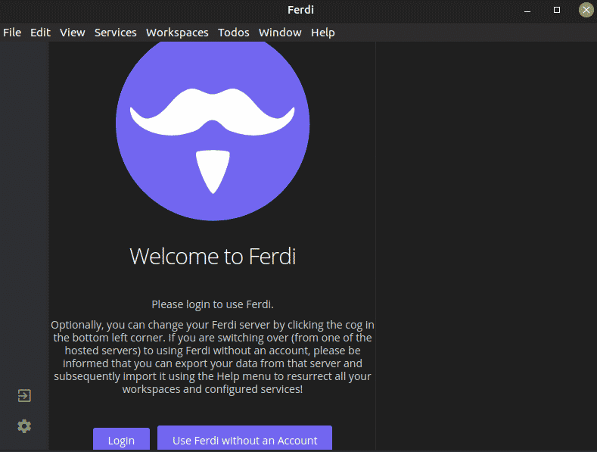Open the Window menu
This screenshot has height=452, width=597.
pyautogui.click(x=280, y=33)
